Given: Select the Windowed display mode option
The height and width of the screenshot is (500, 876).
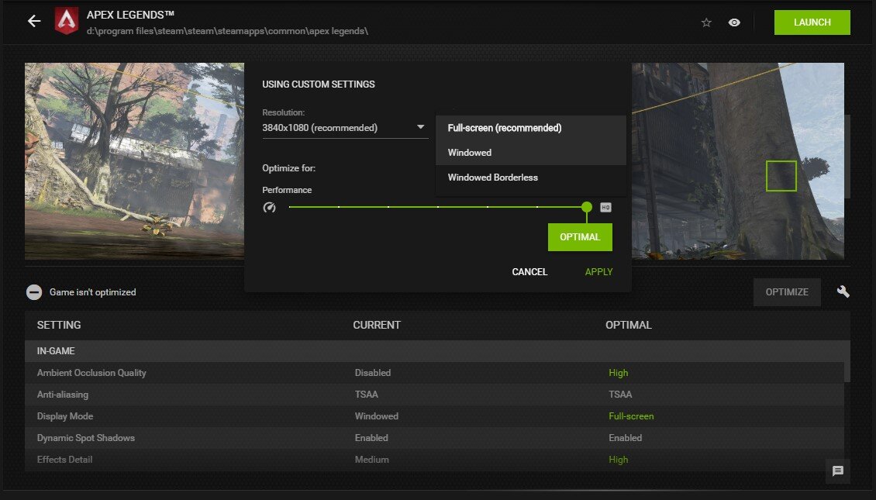Looking at the screenshot, I should click(531, 153).
